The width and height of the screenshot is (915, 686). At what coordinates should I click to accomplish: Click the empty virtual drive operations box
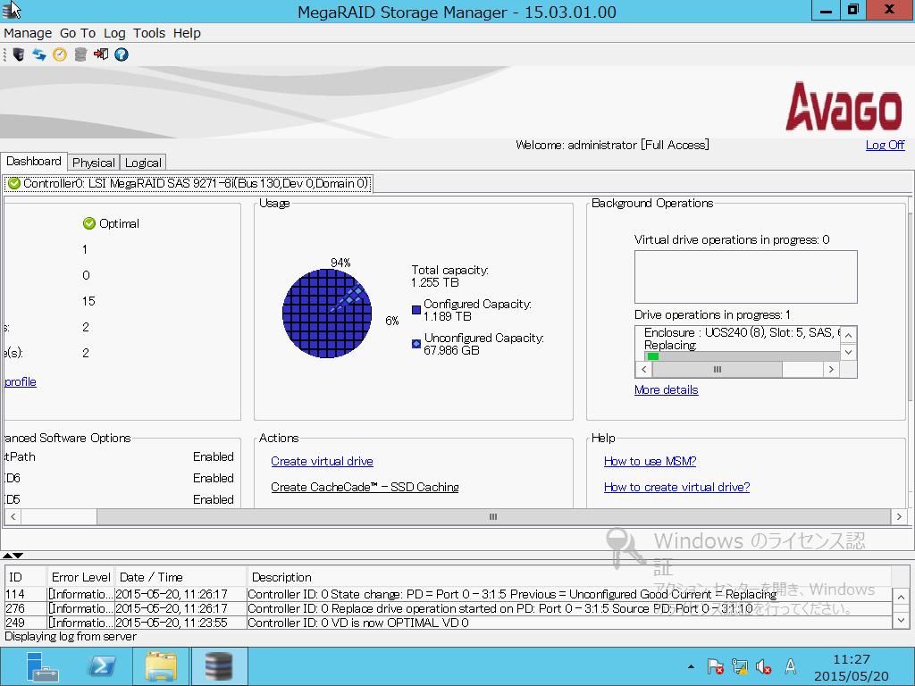[746, 277]
